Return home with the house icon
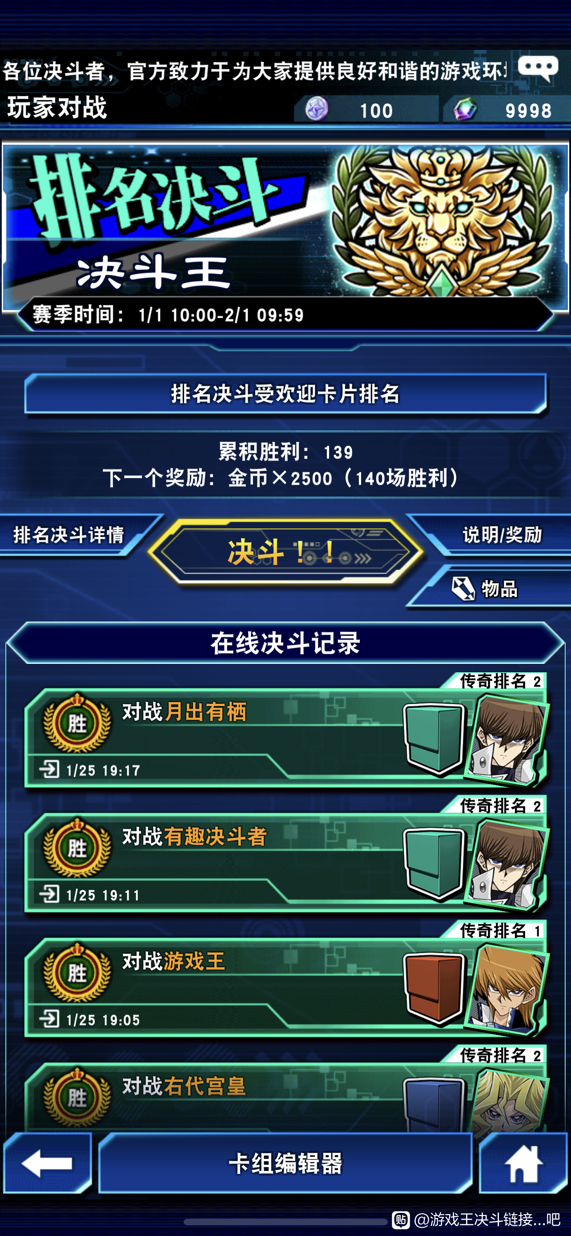571x1236 pixels. coord(523,1163)
